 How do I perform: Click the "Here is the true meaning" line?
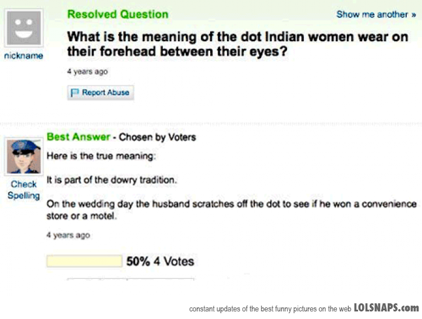click(101, 155)
